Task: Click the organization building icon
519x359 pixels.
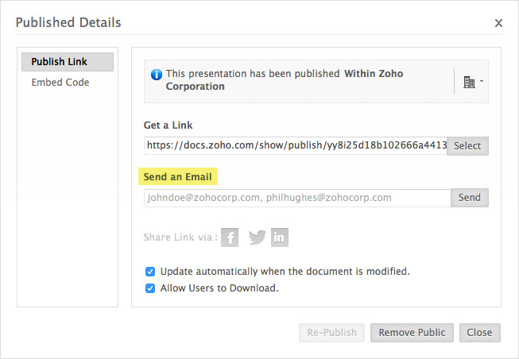Action: click(469, 82)
